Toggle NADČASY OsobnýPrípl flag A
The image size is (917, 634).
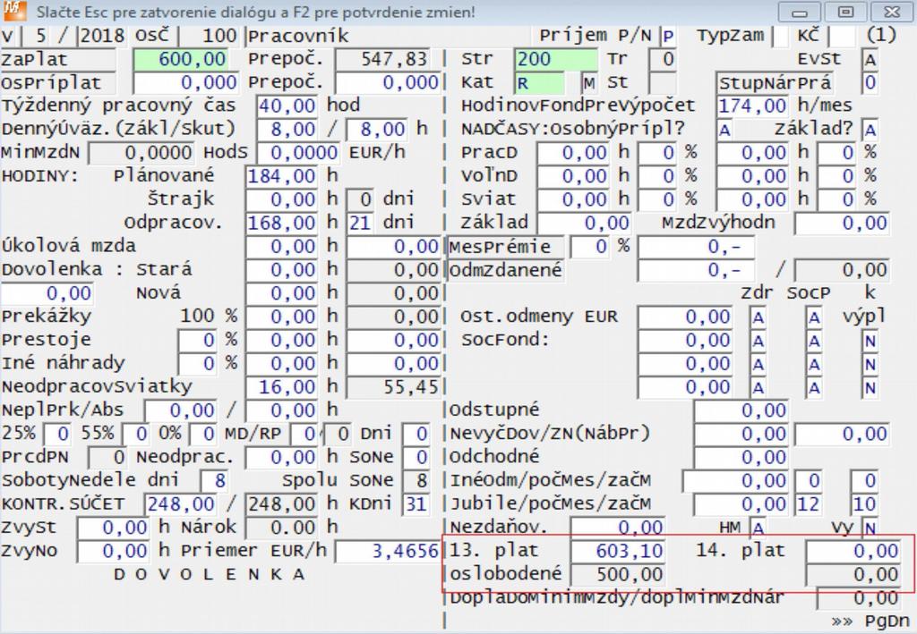[724, 130]
